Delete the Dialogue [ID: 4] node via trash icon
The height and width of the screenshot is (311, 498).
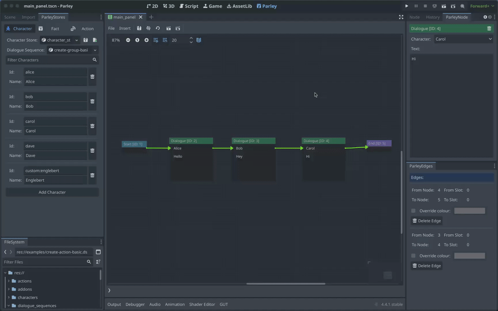pyautogui.click(x=489, y=28)
